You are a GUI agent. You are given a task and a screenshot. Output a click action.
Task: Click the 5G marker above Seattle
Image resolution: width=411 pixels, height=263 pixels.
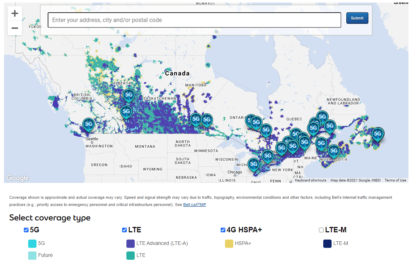click(x=88, y=124)
